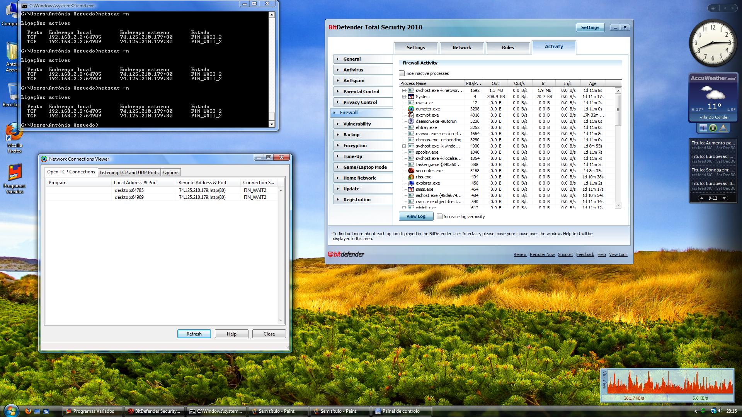Click the smss.exe process icon
Image resolution: width=742 pixels, height=417 pixels.
411,189
